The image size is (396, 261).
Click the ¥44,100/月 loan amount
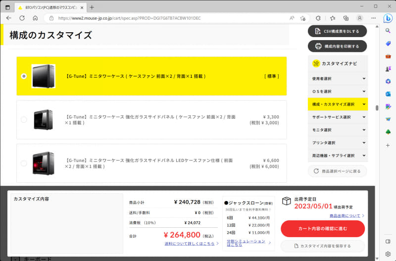pos(259,217)
